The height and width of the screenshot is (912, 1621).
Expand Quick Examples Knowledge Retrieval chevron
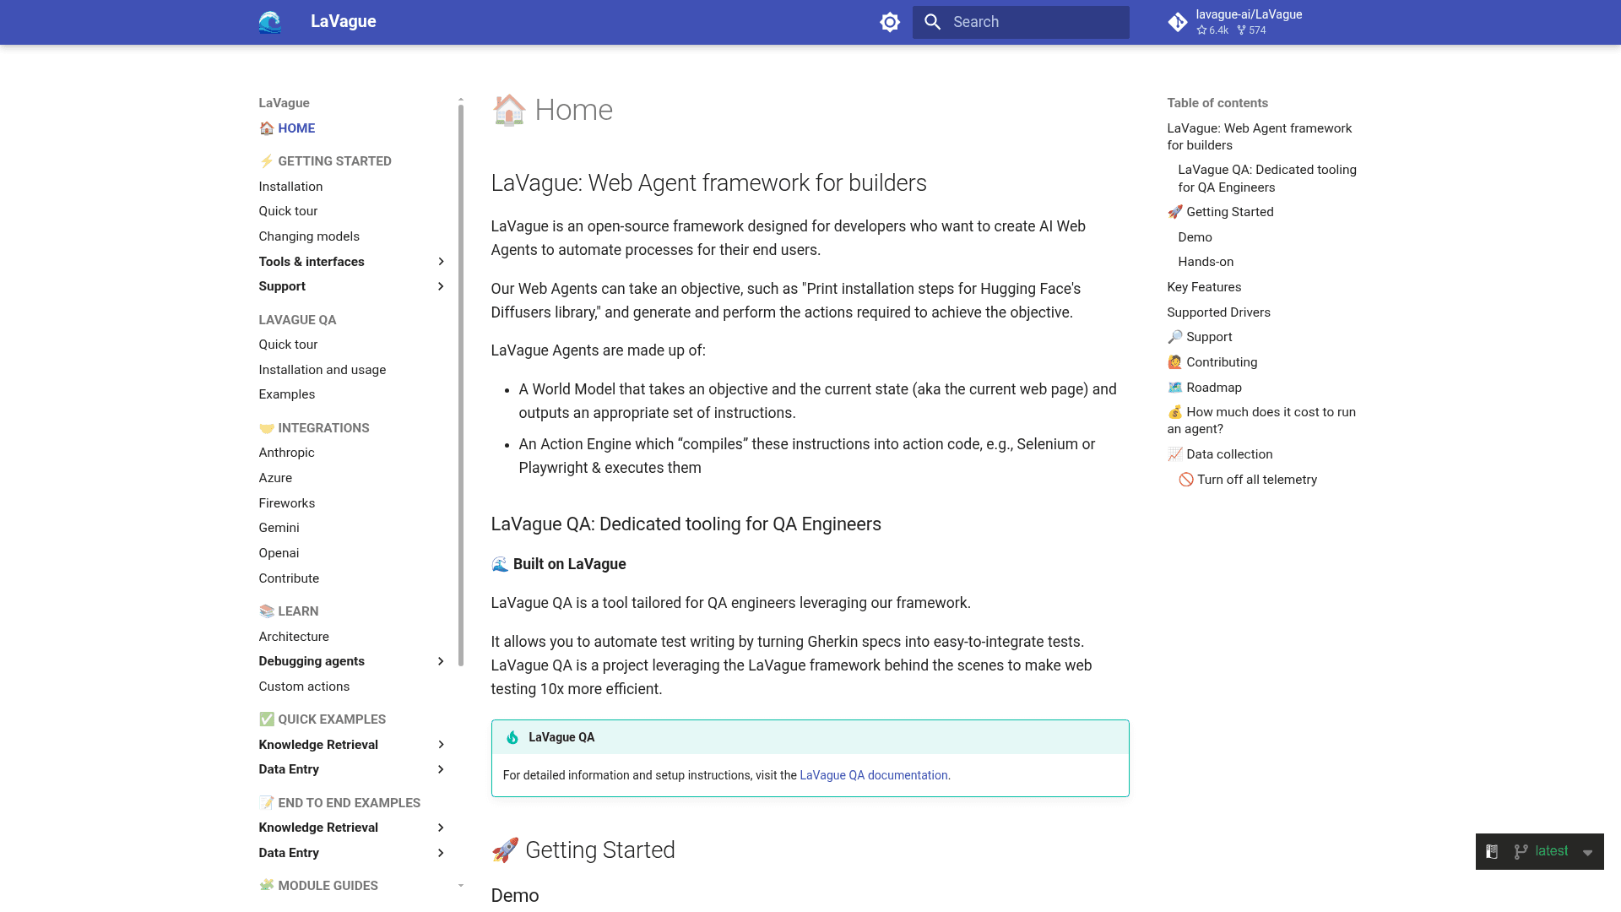click(441, 745)
